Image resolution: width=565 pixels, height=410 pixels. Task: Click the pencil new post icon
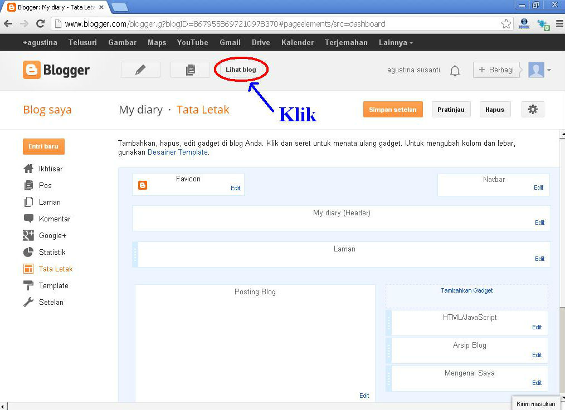click(x=140, y=70)
